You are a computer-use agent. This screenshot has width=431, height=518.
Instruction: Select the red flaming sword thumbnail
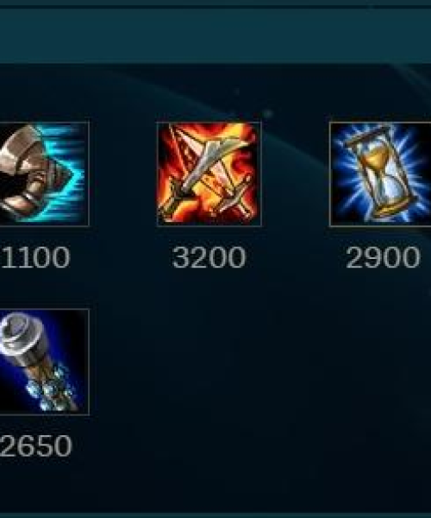[x=209, y=174]
